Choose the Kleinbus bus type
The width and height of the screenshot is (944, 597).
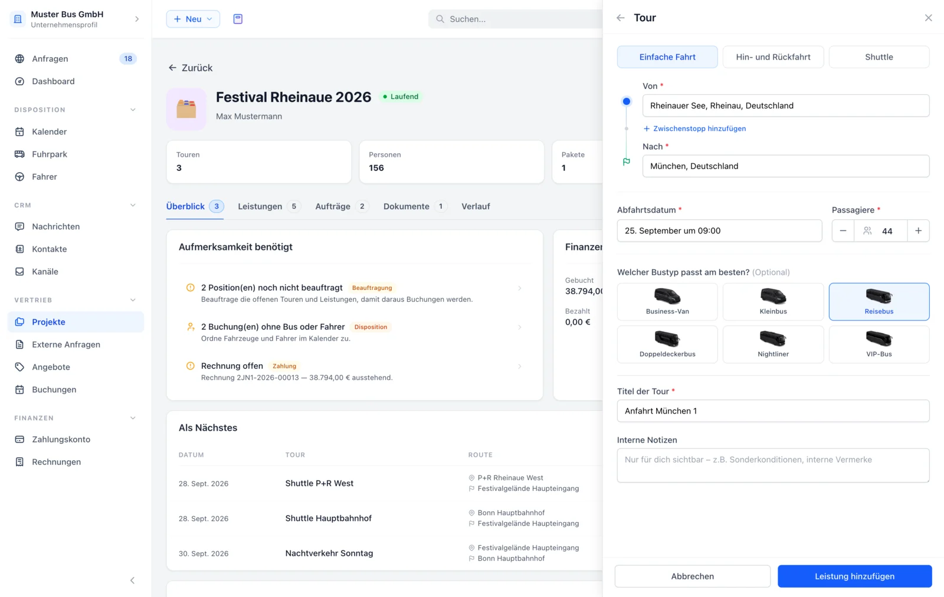tap(773, 302)
